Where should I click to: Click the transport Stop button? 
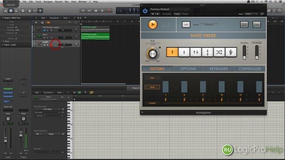96,11
